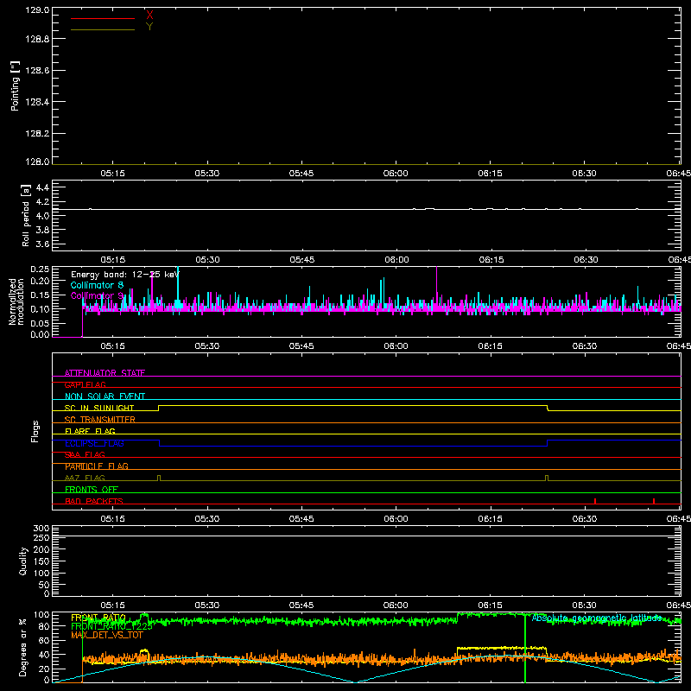
Task: Select the SC_TRANSMITTER flag label
Action: tap(100, 420)
